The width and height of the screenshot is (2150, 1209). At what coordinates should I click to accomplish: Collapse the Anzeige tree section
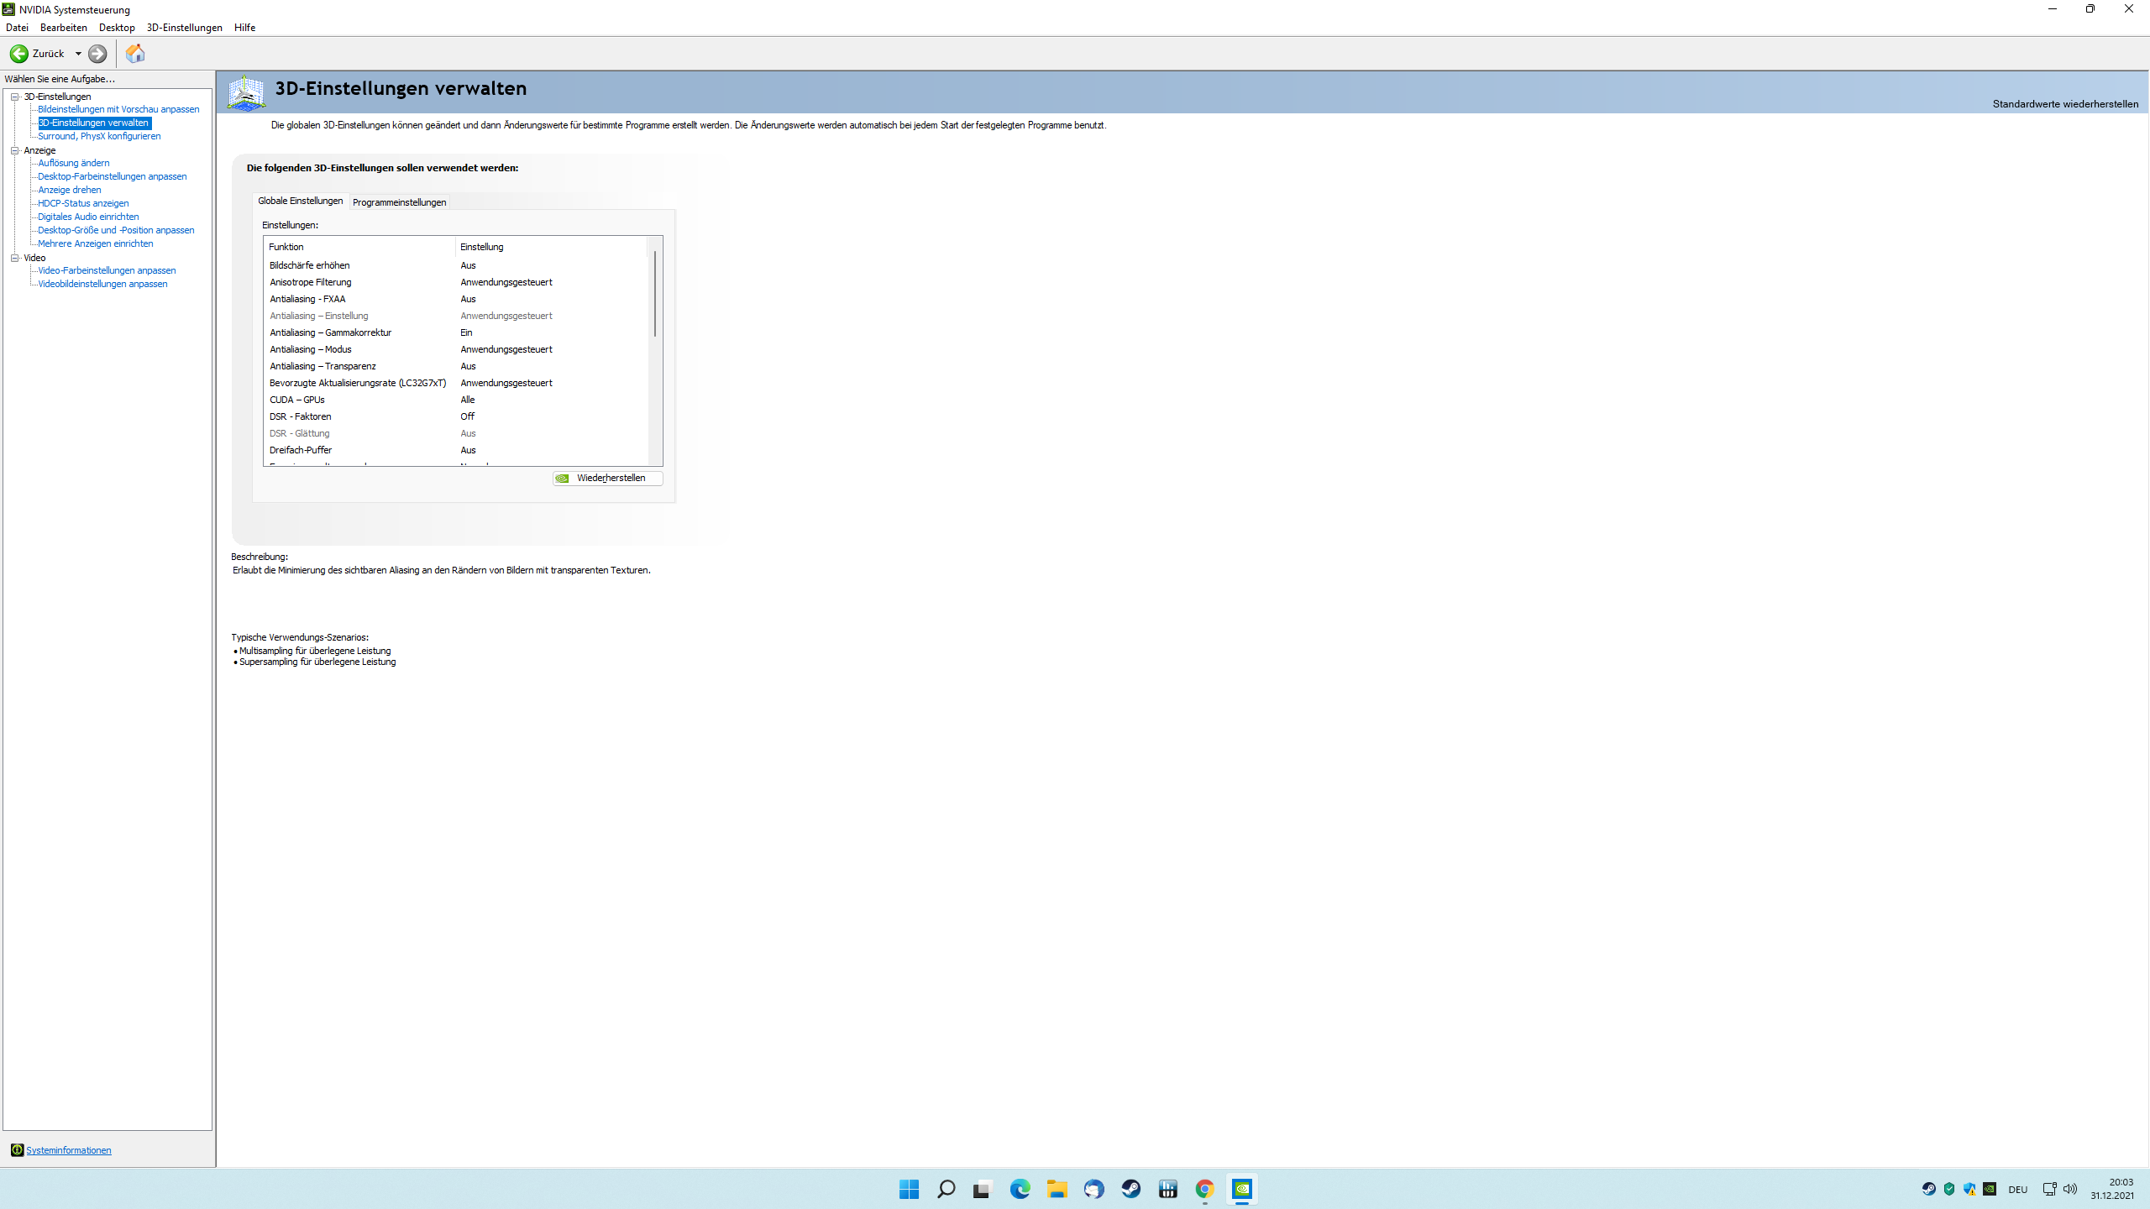tap(14, 149)
